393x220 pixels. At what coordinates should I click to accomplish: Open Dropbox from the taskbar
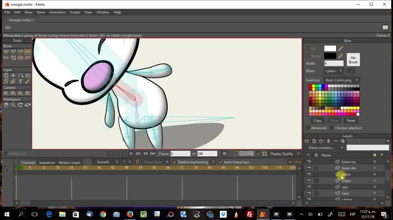[223, 214]
